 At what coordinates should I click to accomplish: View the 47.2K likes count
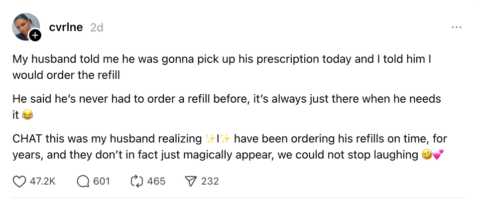(42, 181)
